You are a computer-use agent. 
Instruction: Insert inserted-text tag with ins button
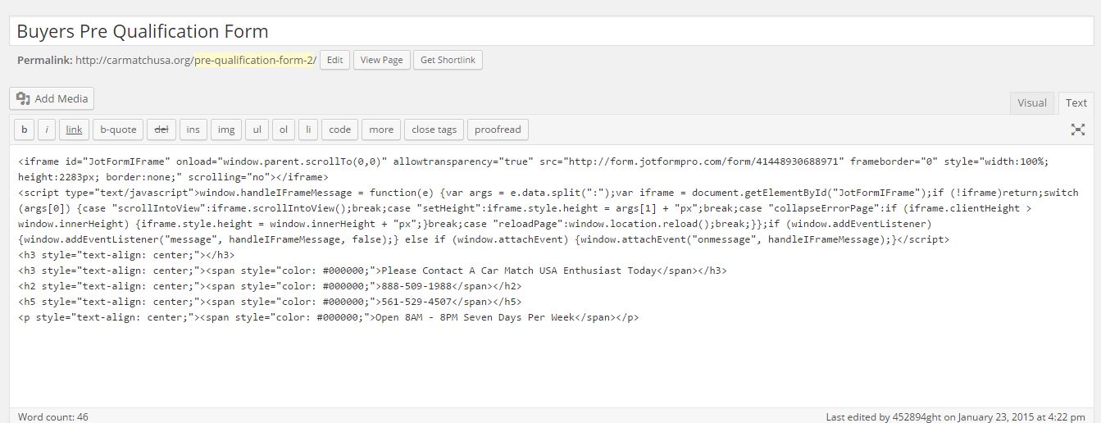click(x=193, y=130)
